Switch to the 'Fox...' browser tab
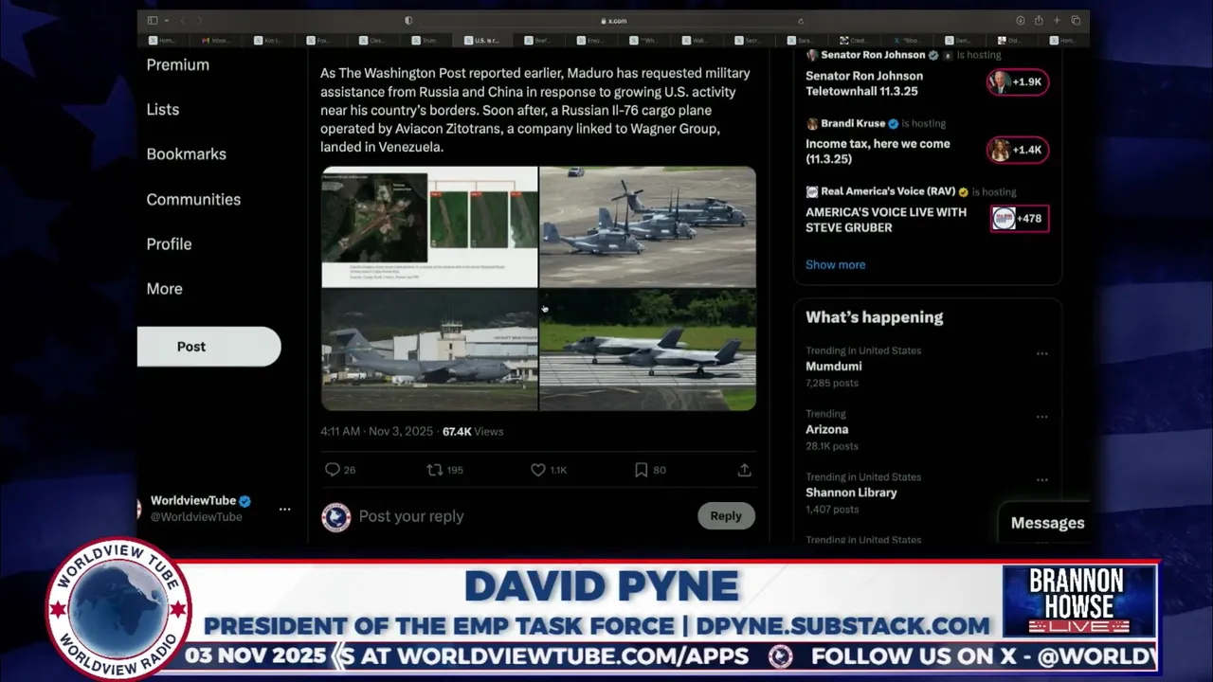The height and width of the screenshot is (682, 1213). (x=321, y=41)
